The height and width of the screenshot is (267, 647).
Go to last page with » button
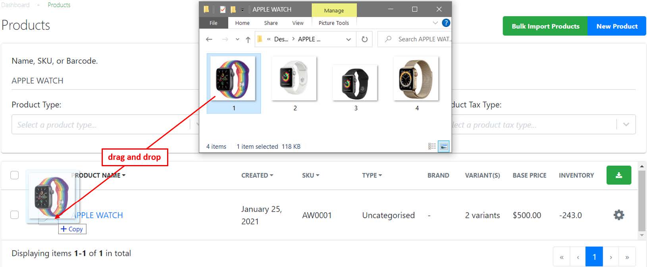click(x=627, y=257)
